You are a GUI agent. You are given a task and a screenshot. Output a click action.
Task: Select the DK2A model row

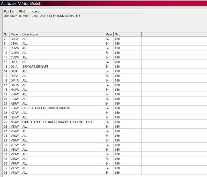[x=14, y=76]
